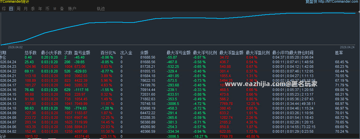
Task: Click loss value -629.03
Action: pos(81,71)
